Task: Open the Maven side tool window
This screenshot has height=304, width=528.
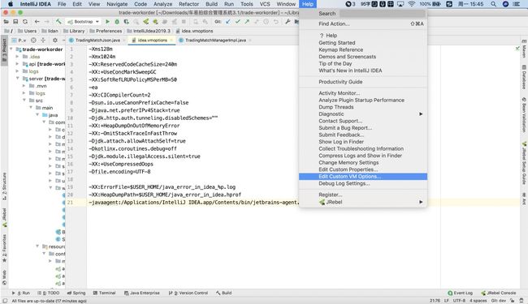Action: (x=524, y=49)
